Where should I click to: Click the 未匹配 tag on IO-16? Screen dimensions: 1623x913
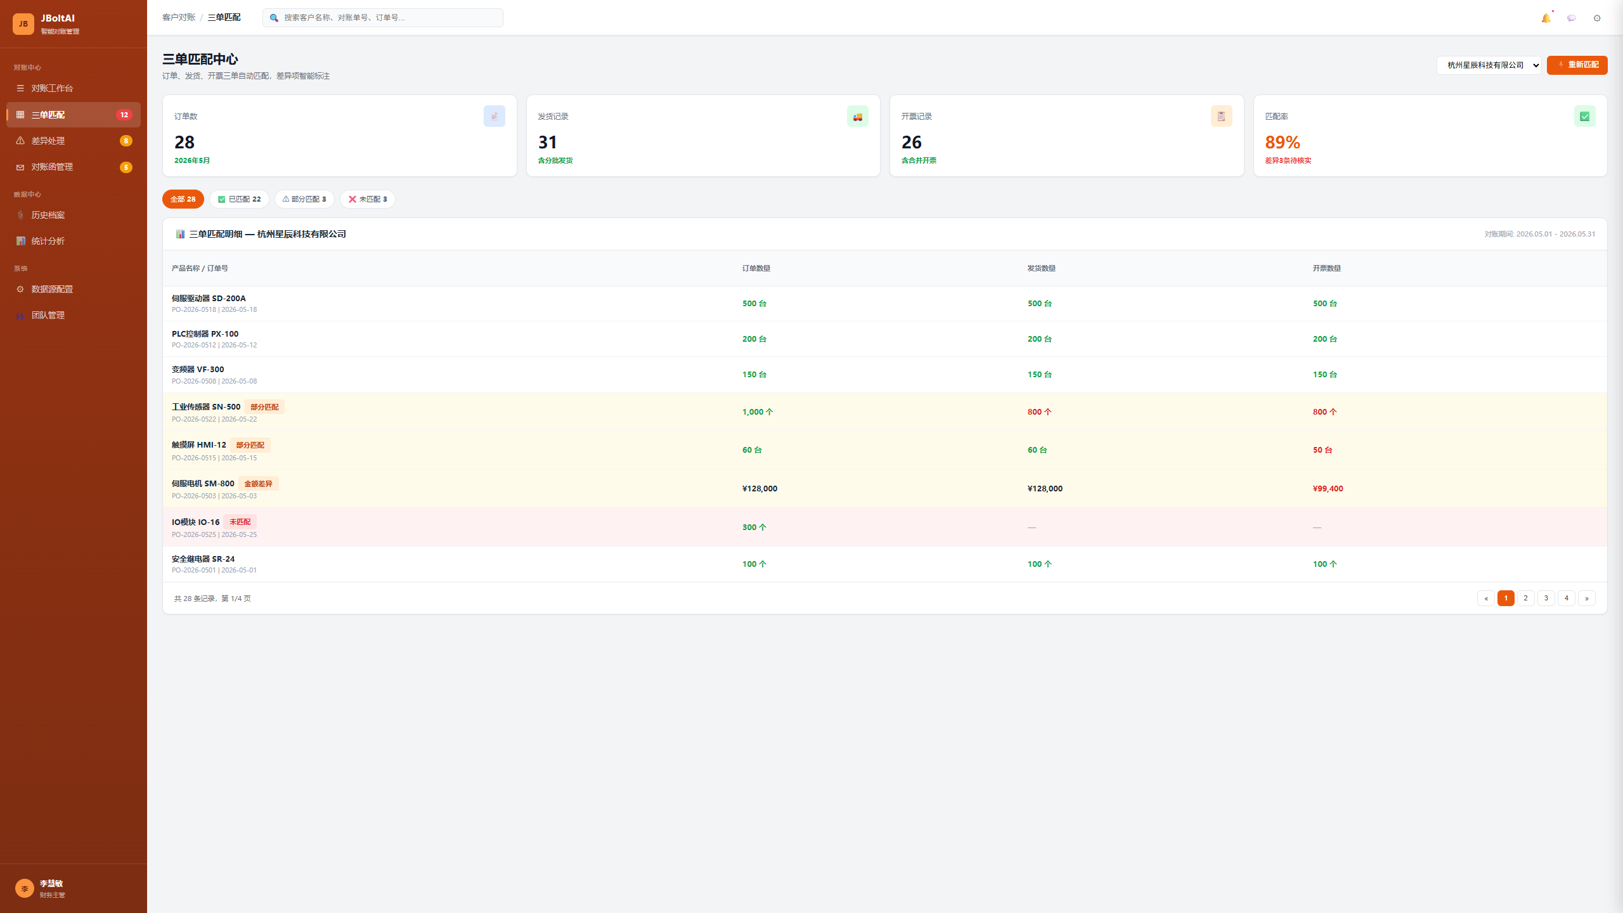(x=240, y=522)
